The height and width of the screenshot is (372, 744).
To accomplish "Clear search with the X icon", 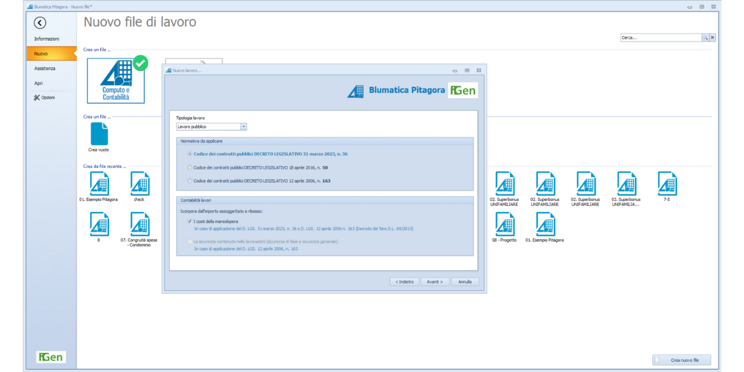I will tap(712, 38).
